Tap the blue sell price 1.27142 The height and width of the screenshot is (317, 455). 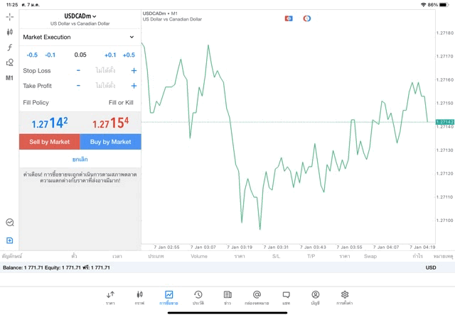pos(50,123)
